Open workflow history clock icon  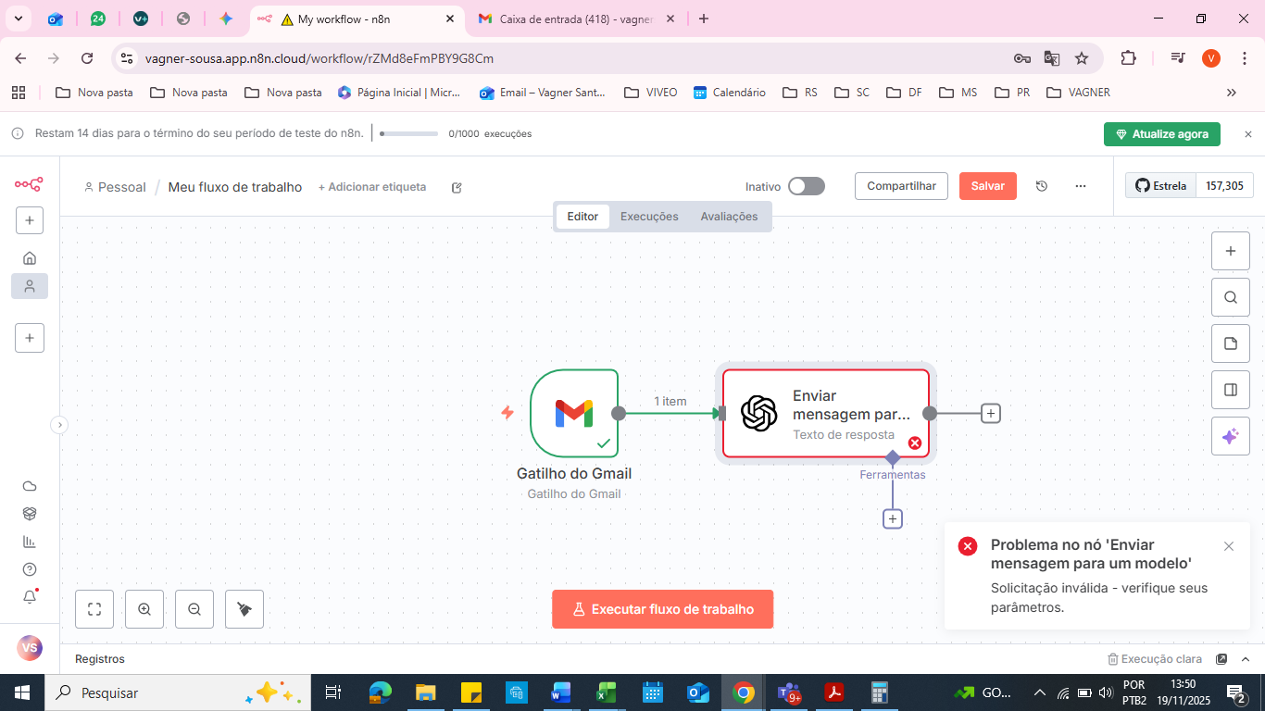tap(1042, 186)
